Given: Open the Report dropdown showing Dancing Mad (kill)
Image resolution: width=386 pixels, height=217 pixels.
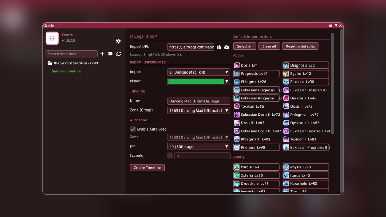Looking at the screenshot, I should (199, 72).
